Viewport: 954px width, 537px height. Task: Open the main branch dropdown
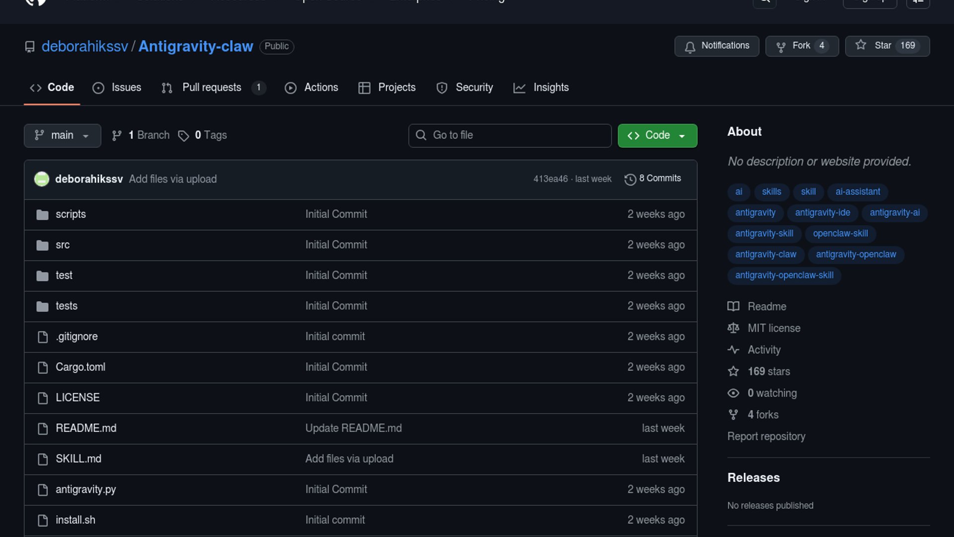click(62, 135)
